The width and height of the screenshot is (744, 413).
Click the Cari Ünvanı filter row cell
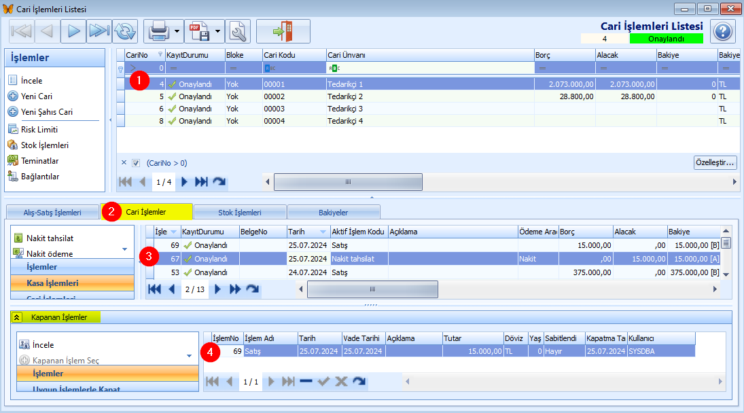pyautogui.click(x=430, y=68)
